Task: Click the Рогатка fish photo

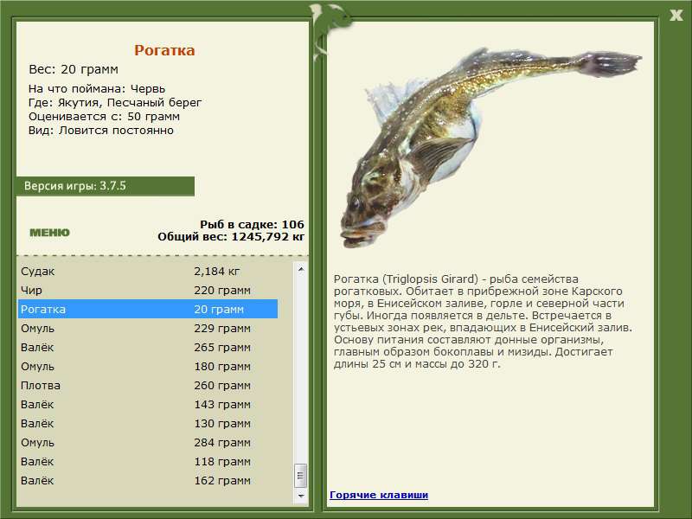Action: (x=490, y=148)
